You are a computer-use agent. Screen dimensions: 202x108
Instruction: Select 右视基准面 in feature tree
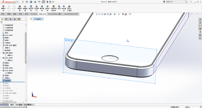click(x=8, y=30)
